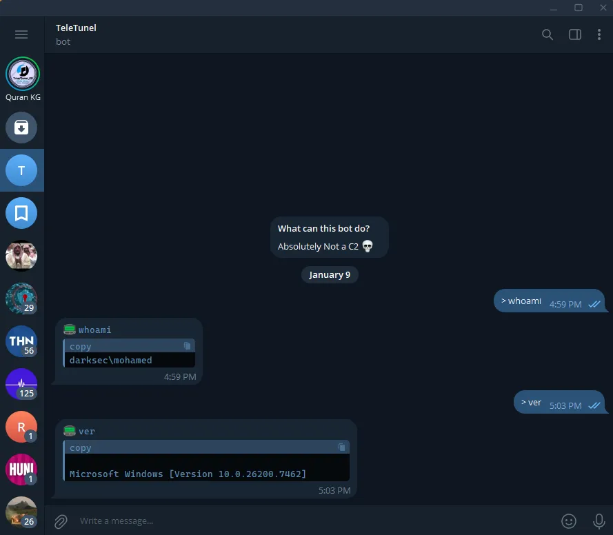Search messages in the TeleTunel chat
This screenshot has width=613, height=535.
pos(547,34)
